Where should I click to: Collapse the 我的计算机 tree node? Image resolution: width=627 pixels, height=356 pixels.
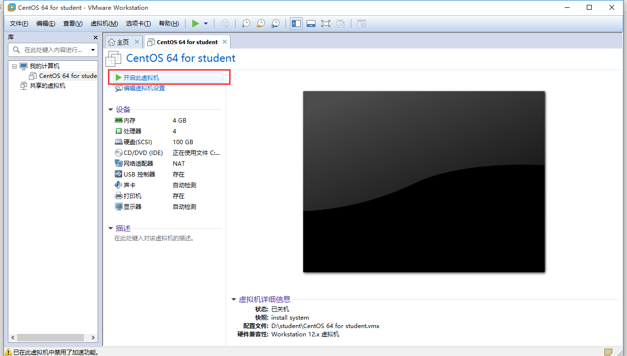tap(14, 66)
